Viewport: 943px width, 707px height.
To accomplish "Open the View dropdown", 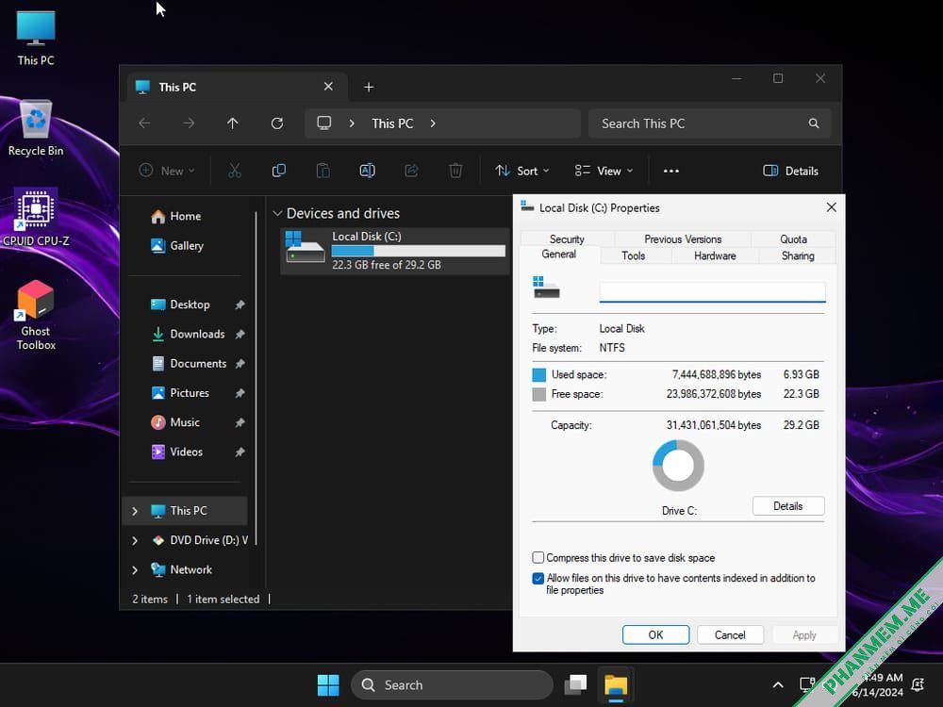I will coord(604,171).
